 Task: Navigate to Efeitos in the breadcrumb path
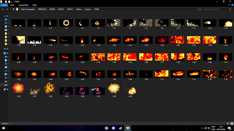click(79, 9)
